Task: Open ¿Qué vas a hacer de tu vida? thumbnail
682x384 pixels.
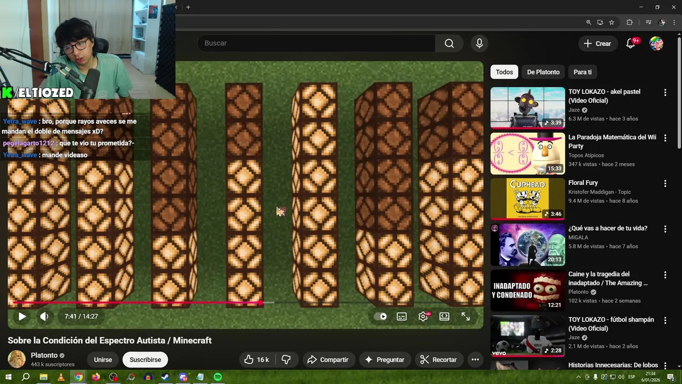Action: pos(527,245)
